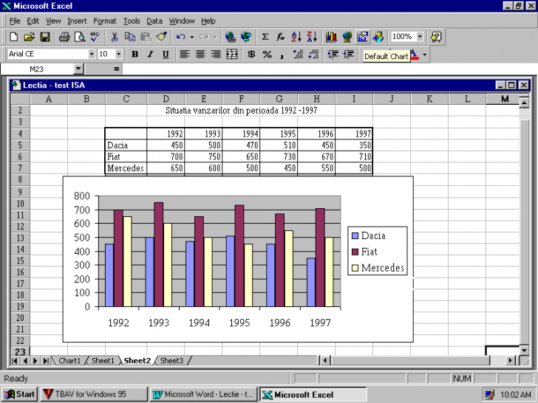Toggle bold formatting

[134, 54]
